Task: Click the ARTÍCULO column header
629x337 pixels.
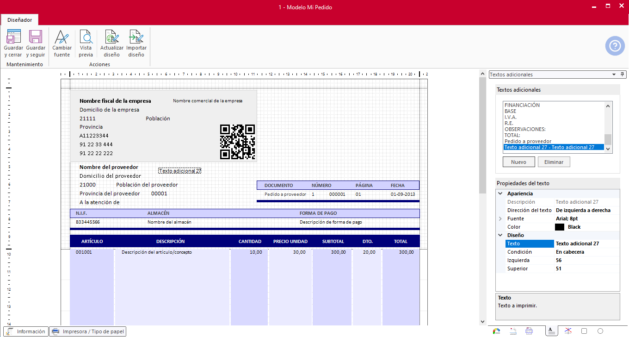Action: 92,242
